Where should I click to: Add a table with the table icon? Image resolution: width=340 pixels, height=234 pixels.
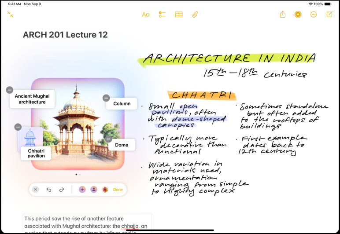178,15
